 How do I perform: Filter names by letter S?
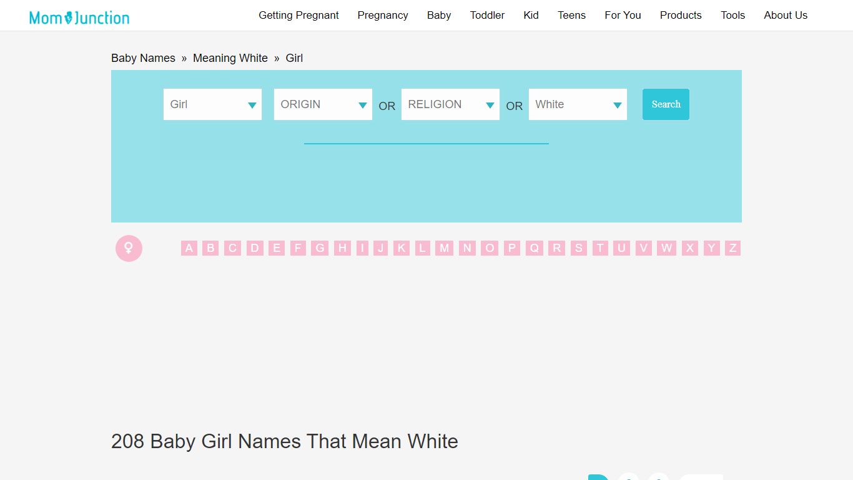tap(579, 248)
